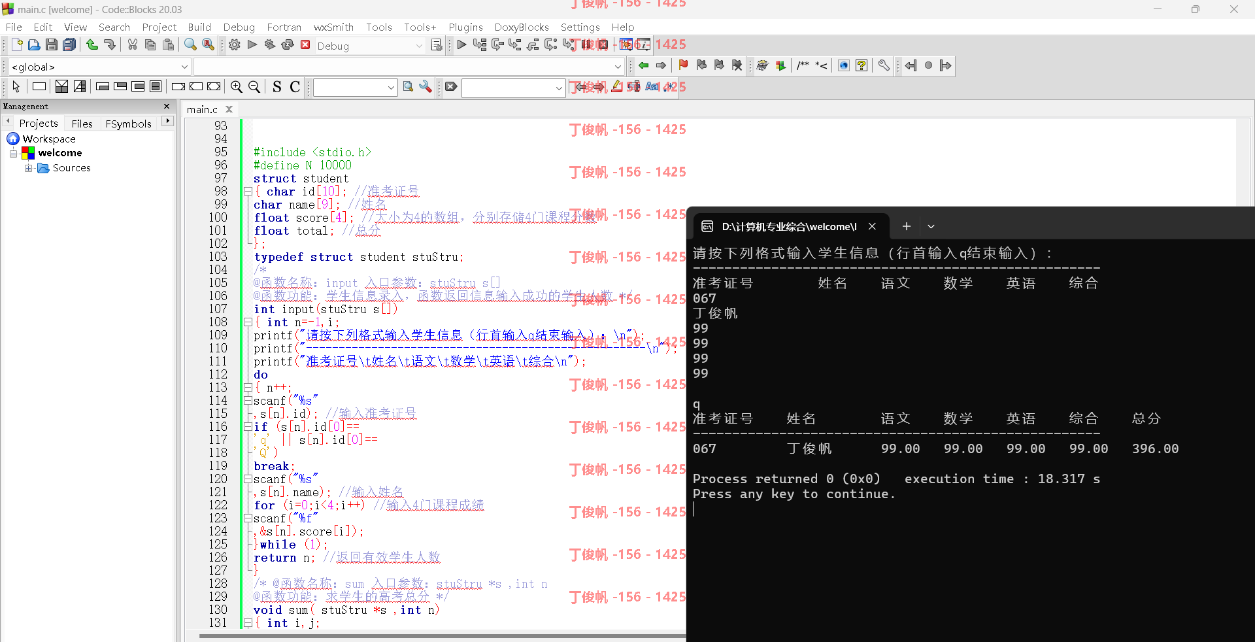Abort the build with red X icon
Viewport: 1255px width, 642px height.
tap(305, 45)
